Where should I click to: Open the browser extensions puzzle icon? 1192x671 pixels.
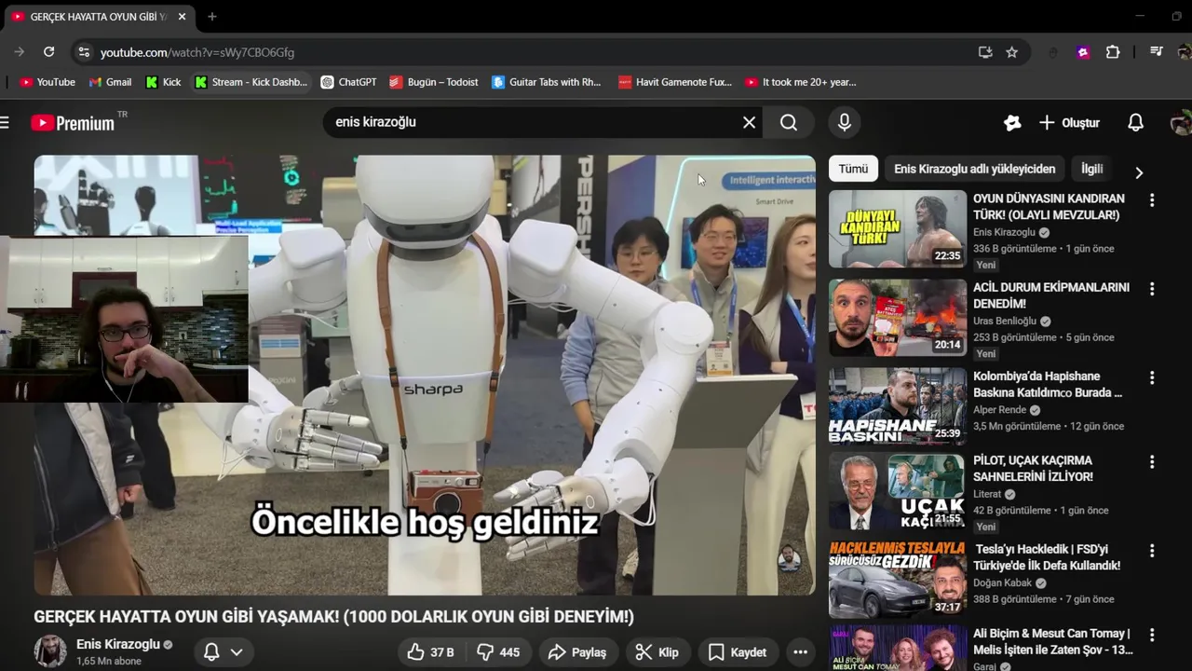point(1113,52)
